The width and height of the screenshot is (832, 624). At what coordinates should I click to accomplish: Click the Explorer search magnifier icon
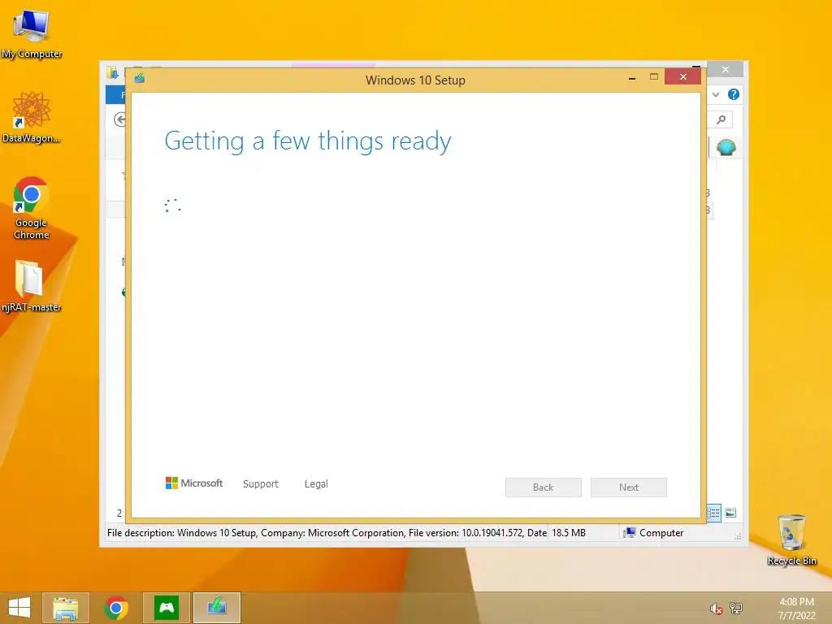(721, 120)
